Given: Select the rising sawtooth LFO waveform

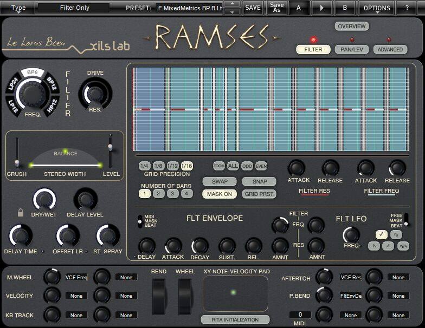Looking at the screenshot, I should (x=388, y=246).
